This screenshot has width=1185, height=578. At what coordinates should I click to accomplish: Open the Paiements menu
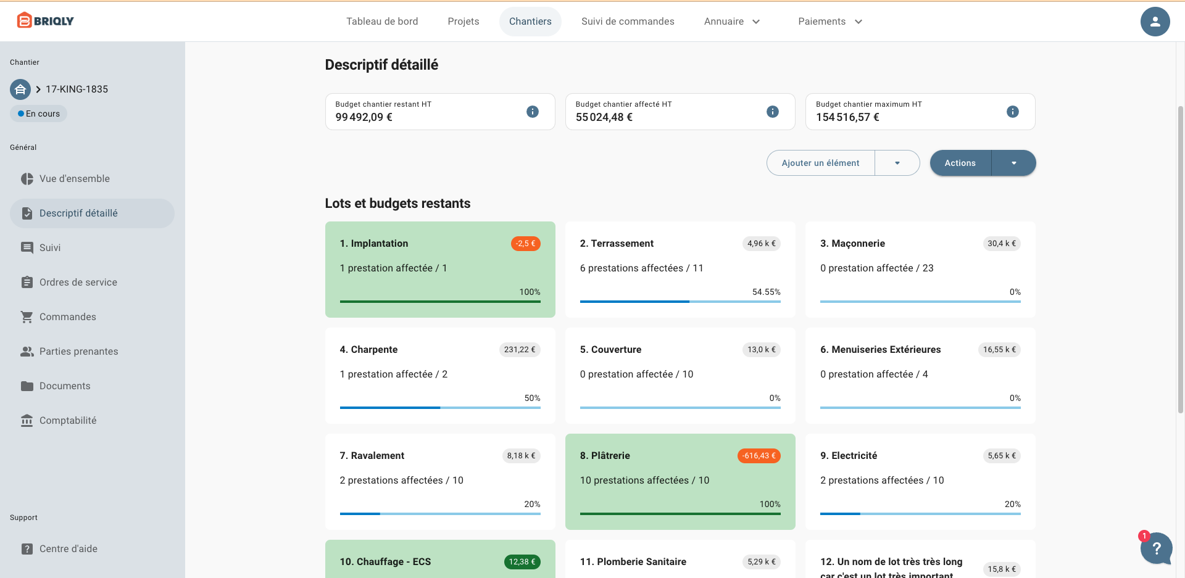coord(830,22)
